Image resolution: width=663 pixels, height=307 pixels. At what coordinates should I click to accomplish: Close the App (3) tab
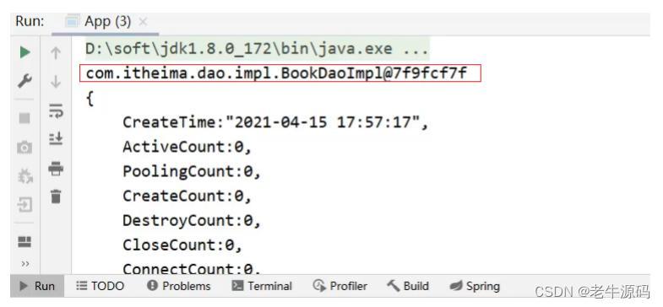[x=143, y=22]
